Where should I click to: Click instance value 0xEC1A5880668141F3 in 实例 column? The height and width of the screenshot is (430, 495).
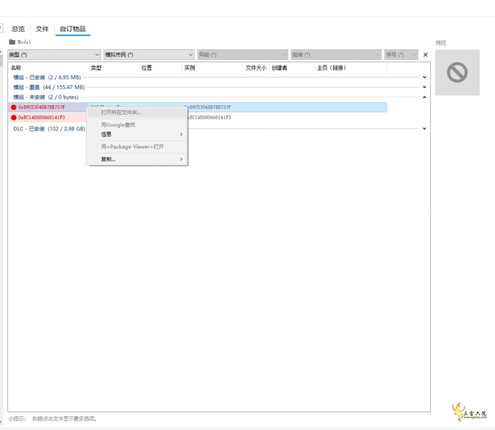[x=209, y=117]
